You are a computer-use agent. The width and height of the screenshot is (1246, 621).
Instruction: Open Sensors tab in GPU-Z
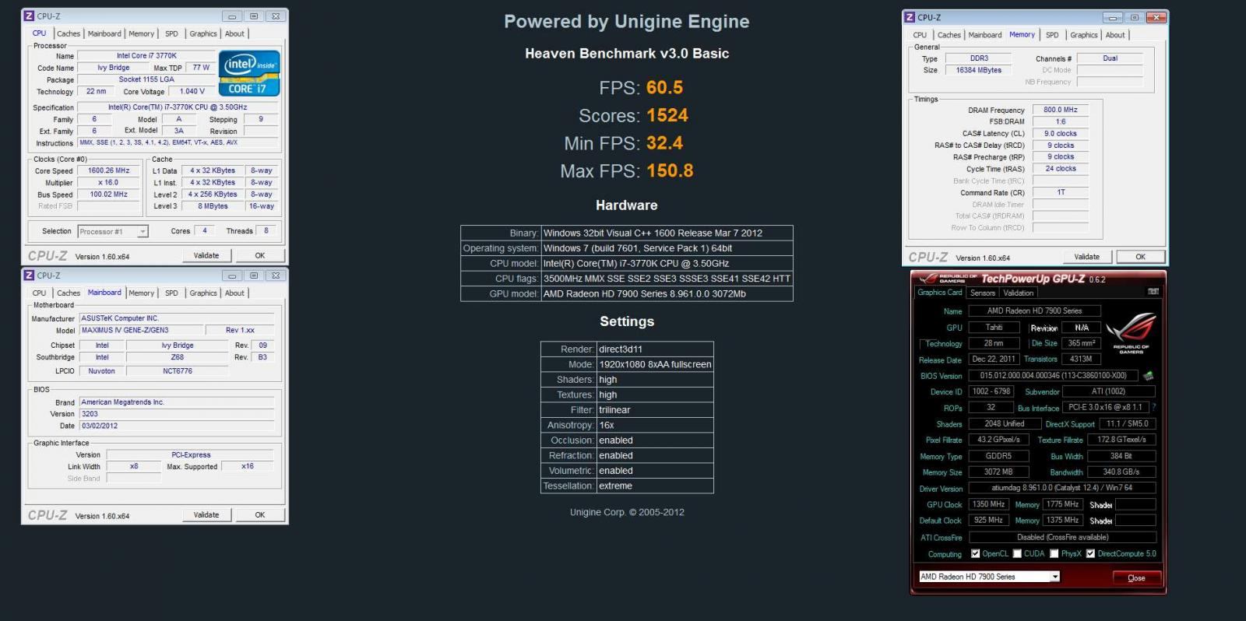[x=983, y=293]
